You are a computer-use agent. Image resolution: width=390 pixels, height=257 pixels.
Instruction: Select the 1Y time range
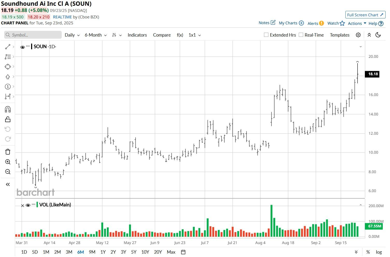103,252
